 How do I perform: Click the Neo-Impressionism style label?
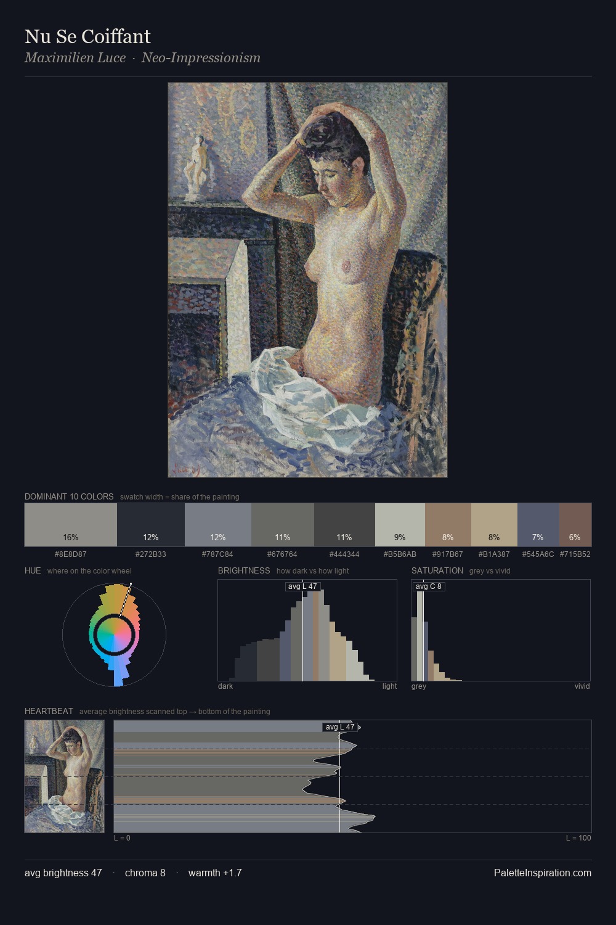pyautogui.click(x=201, y=58)
